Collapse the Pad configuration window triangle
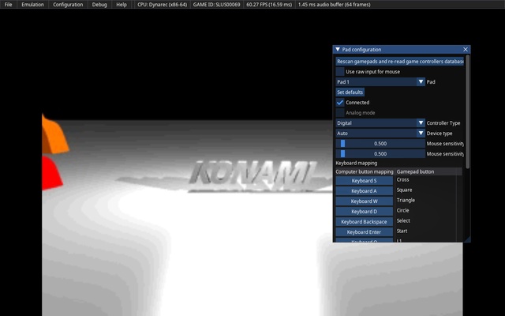This screenshot has height=316, width=505. 338,49
